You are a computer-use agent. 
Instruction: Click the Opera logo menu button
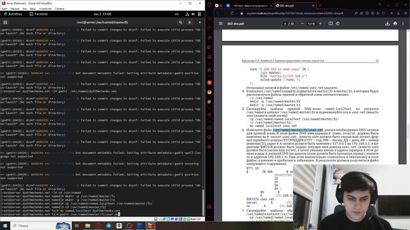(209, 4)
